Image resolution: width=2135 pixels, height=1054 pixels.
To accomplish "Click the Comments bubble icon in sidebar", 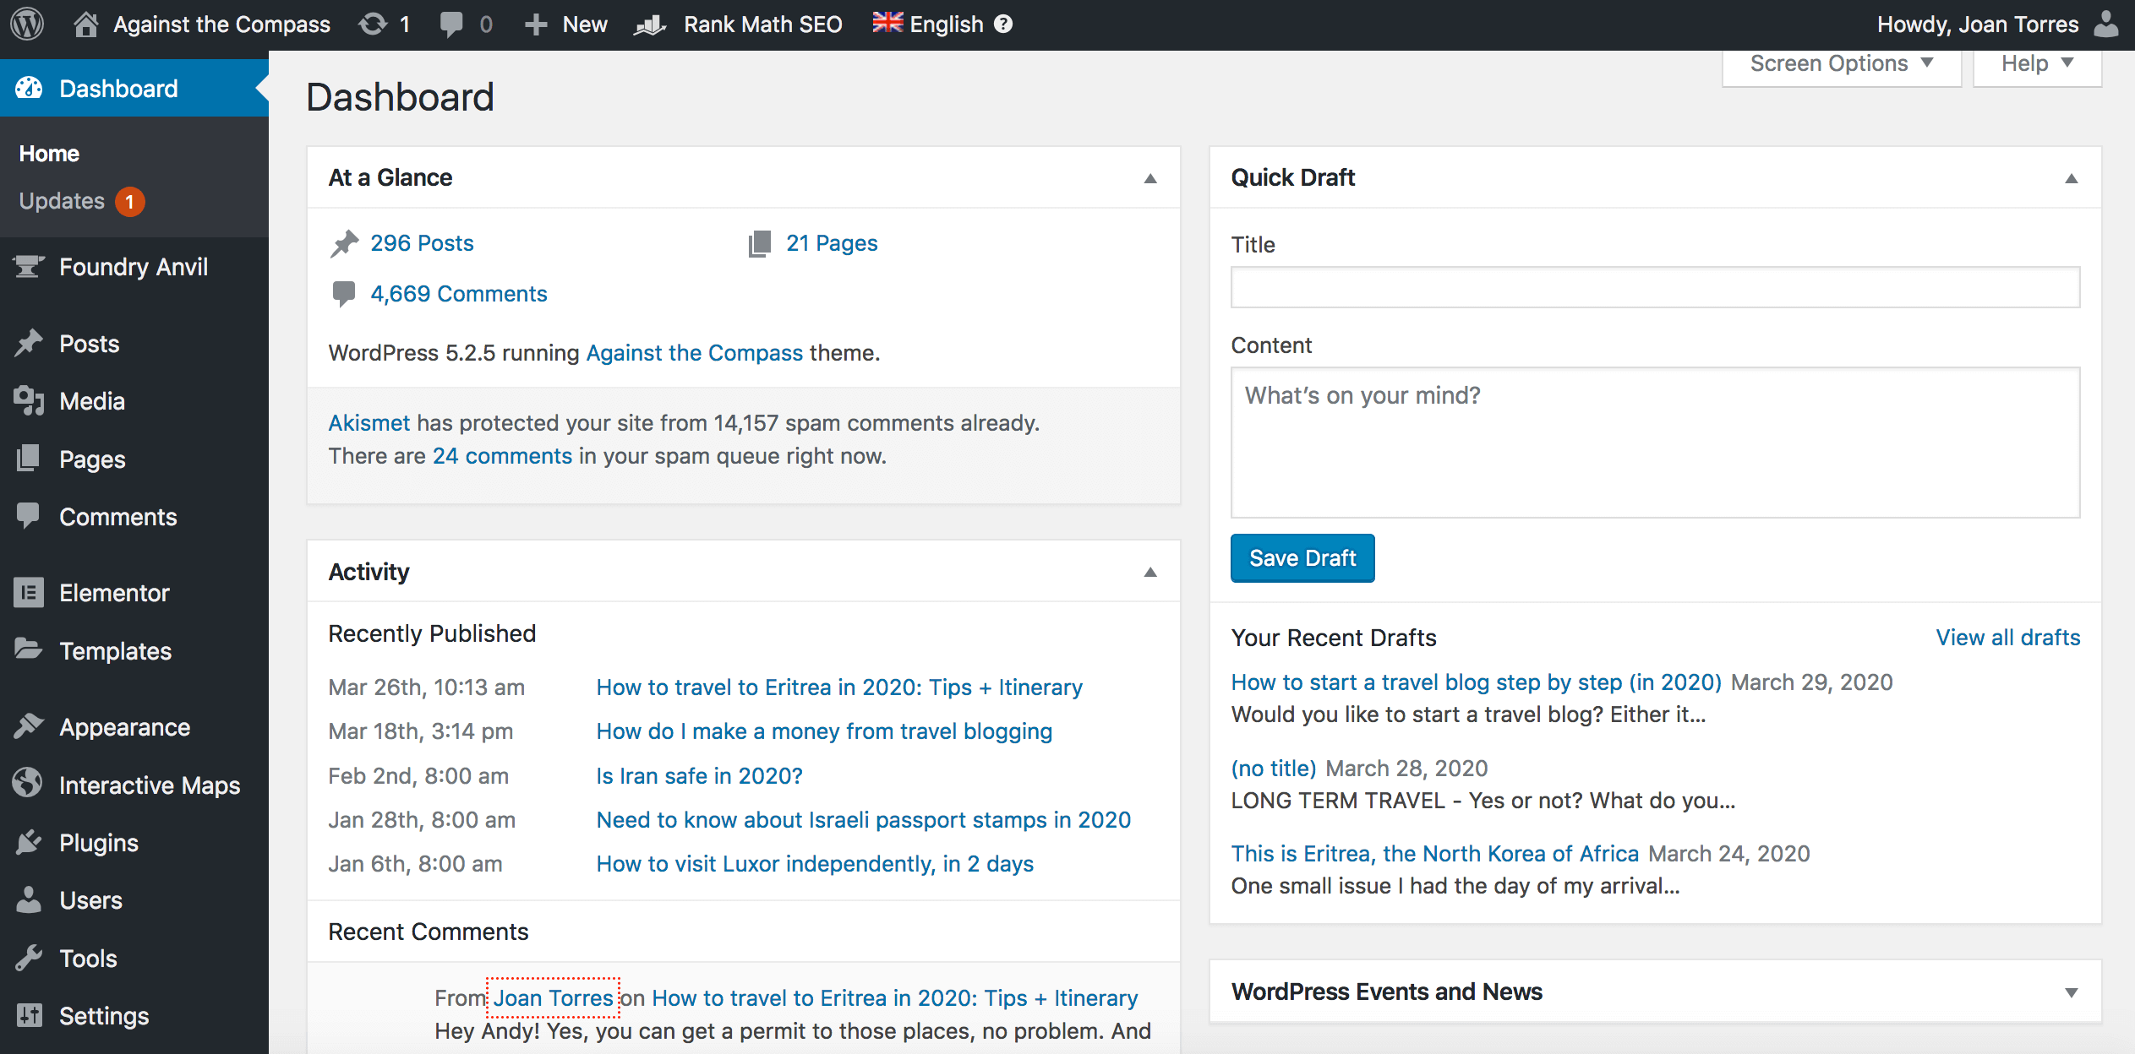I will click(x=28, y=516).
